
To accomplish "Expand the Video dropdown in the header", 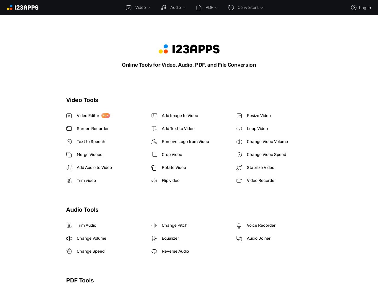I will (x=138, y=8).
